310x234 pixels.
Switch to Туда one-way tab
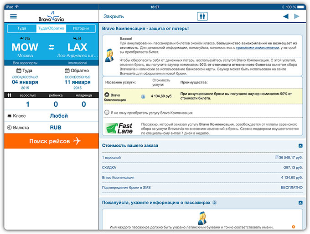[x=22, y=28]
